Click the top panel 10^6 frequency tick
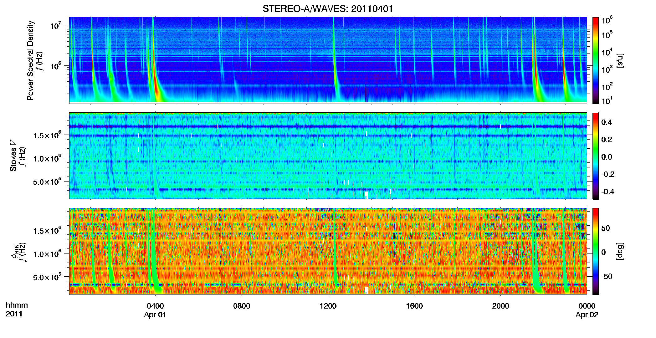 56,66
